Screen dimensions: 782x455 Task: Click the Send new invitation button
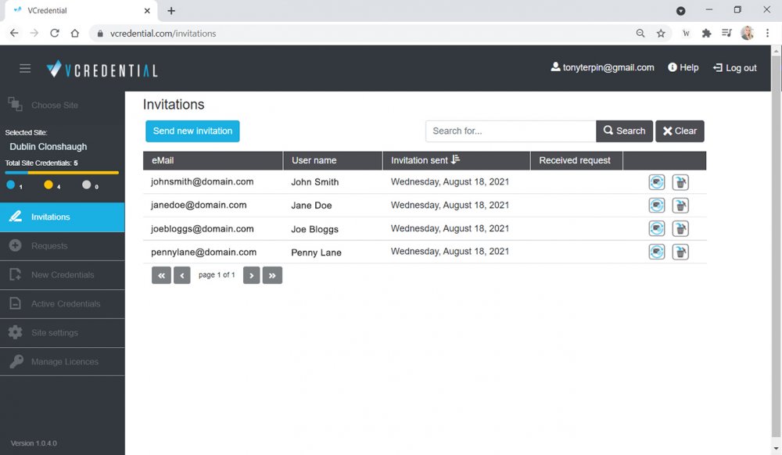192,131
